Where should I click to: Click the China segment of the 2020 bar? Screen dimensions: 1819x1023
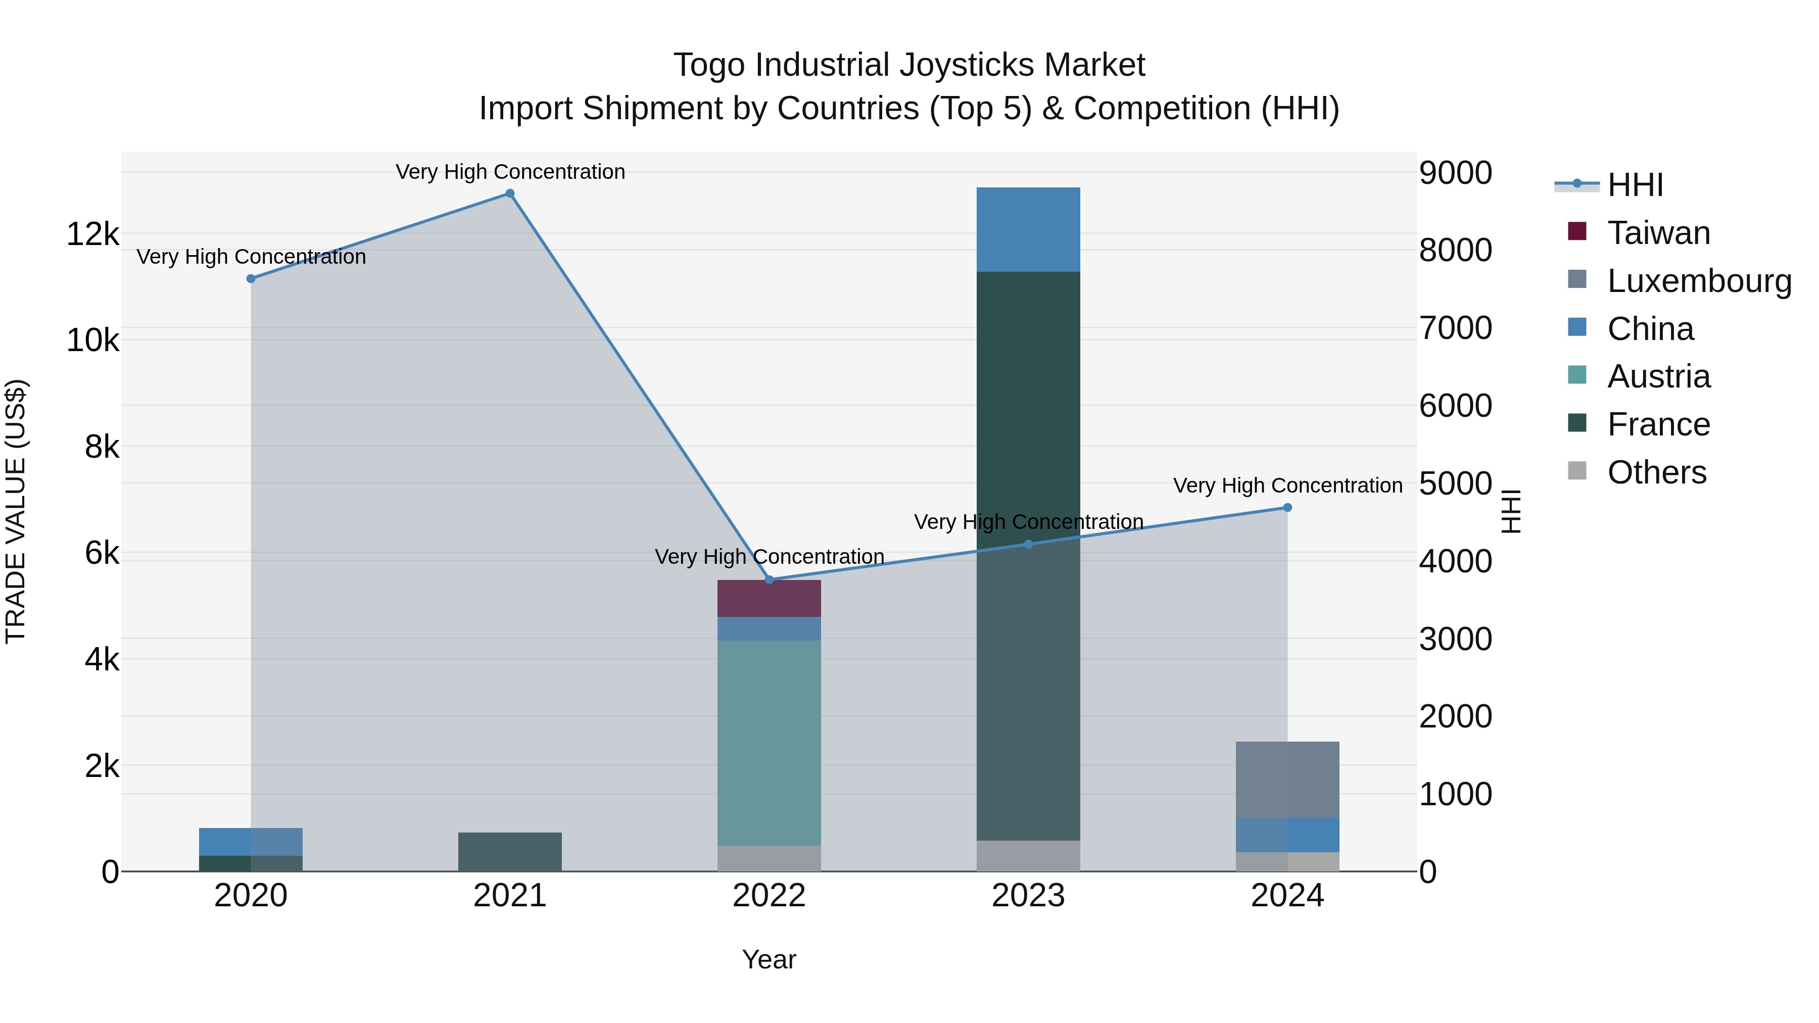tap(251, 842)
